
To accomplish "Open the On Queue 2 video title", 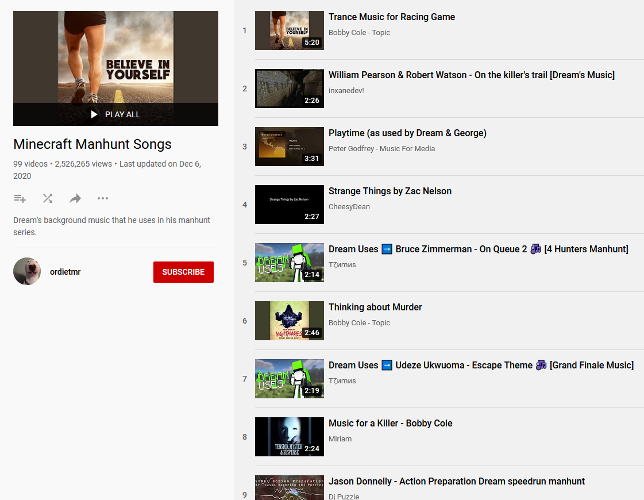I will click(x=478, y=249).
